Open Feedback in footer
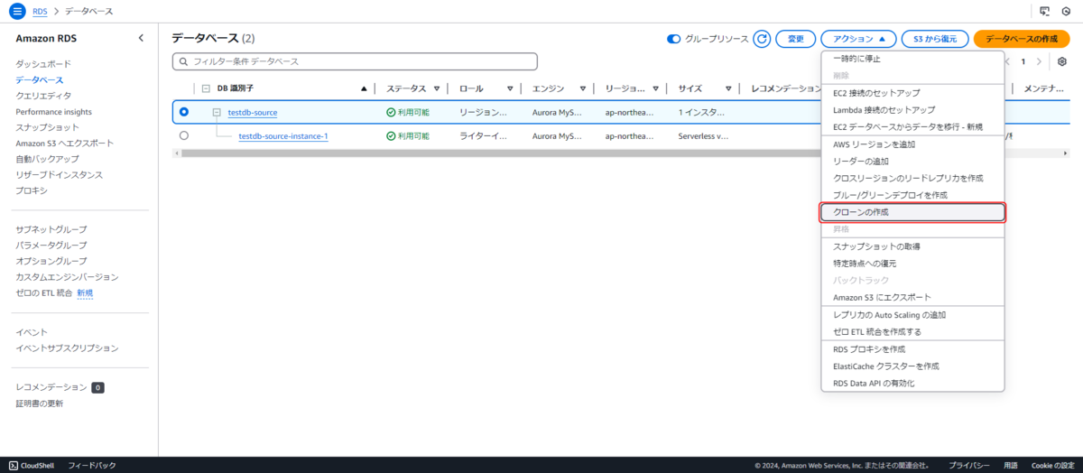 click(x=92, y=465)
